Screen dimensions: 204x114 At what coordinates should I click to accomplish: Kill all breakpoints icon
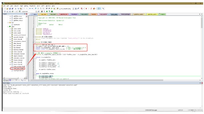pos(94,9)
